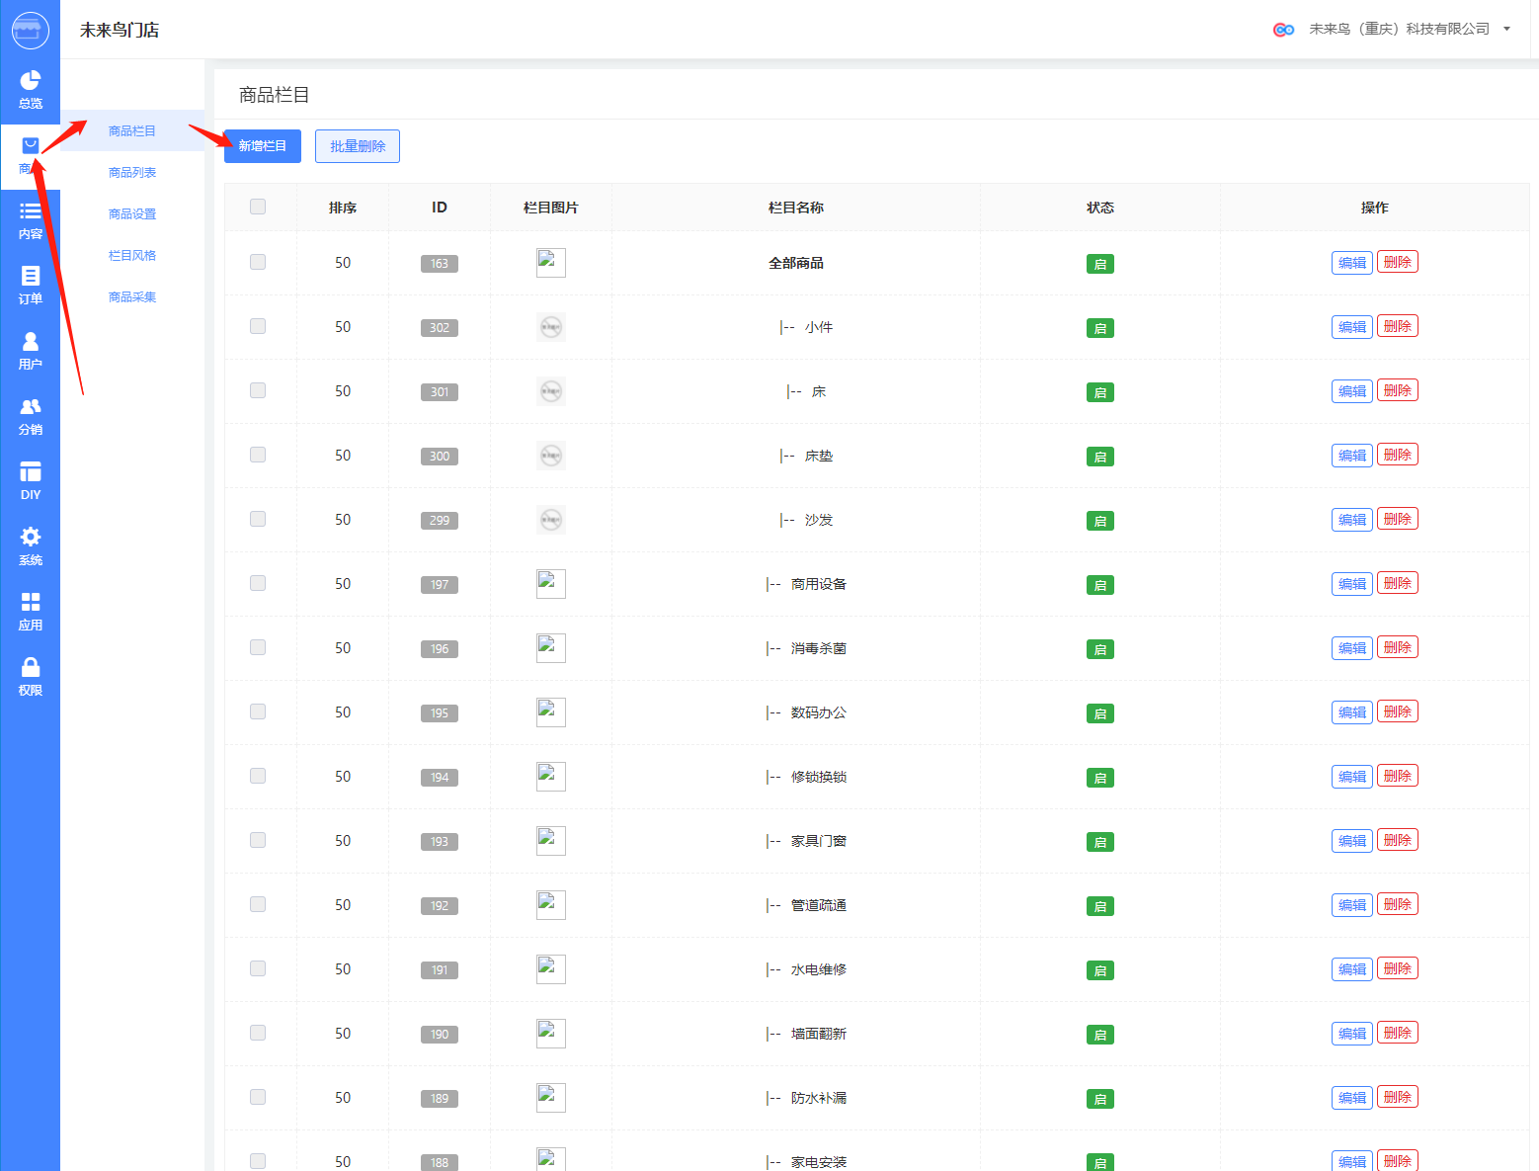Check the box for row 全部商品
Image resolution: width=1539 pixels, height=1171 pixels.
click(258, 262)
